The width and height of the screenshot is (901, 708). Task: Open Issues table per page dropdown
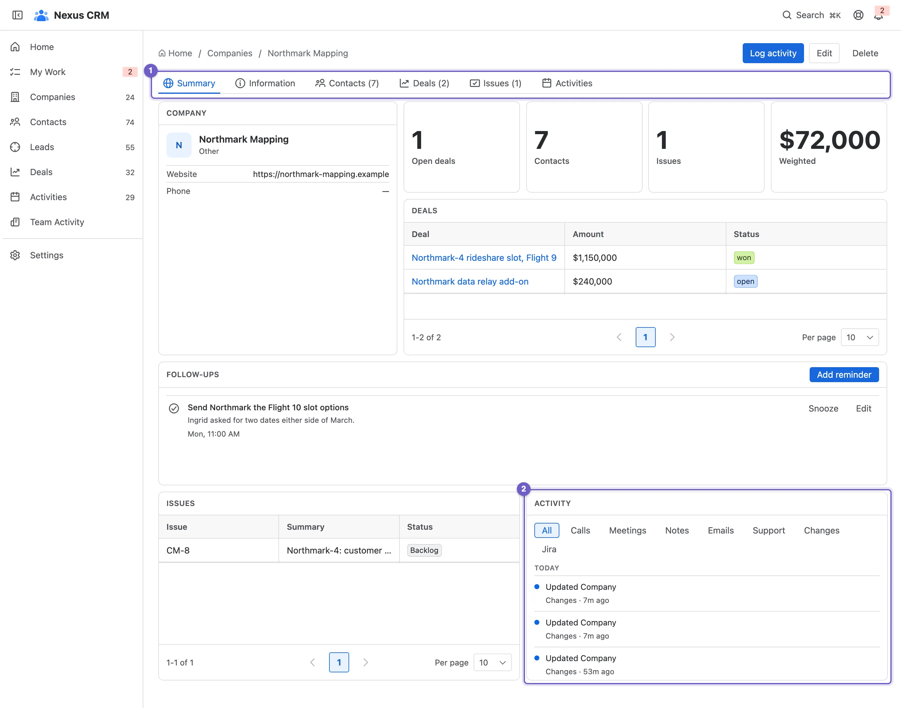click(x=492, y=662)
